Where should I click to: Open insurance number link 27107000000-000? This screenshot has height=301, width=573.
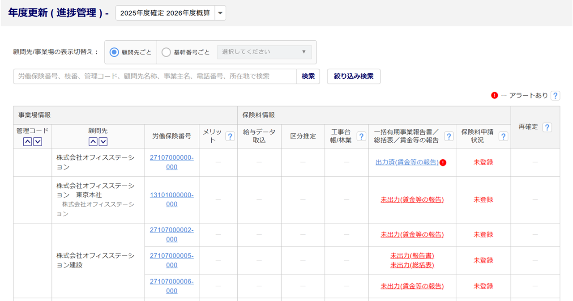pos(172,162)
